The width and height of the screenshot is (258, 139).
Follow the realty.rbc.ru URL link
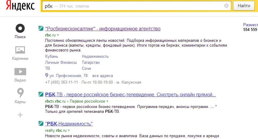click(56, 131)
